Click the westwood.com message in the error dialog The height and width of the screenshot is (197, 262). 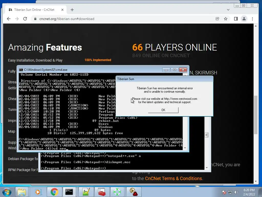click(165, 100)
